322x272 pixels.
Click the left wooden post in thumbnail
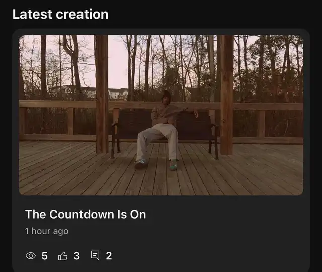point(102,94)
